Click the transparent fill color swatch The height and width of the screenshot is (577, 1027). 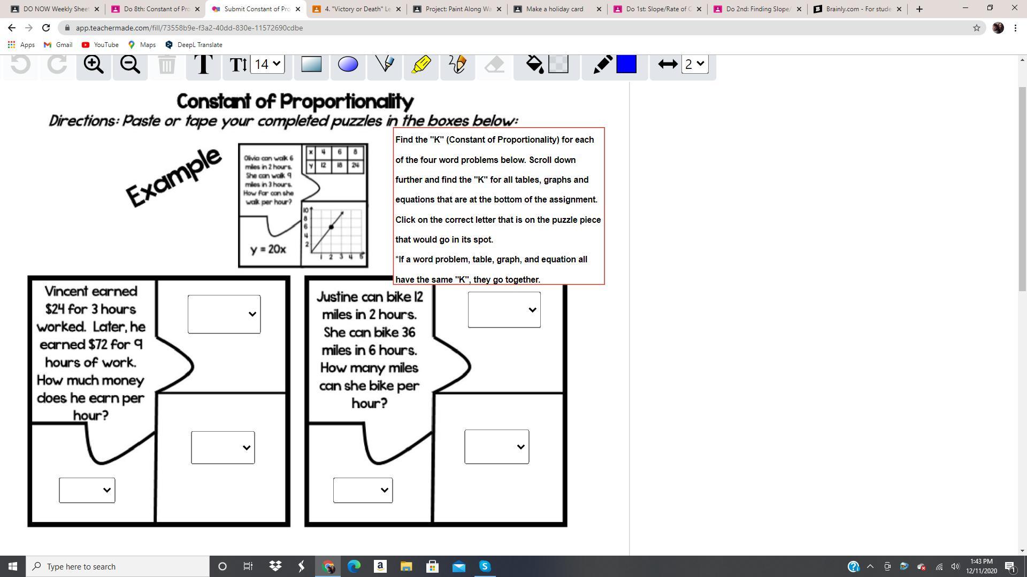tap(558, 64)
